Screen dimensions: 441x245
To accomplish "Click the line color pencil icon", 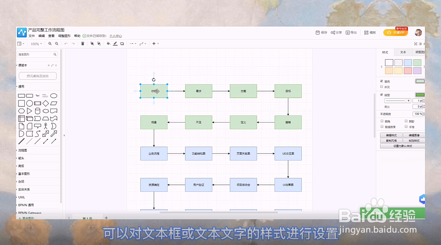I will point(115,44).
